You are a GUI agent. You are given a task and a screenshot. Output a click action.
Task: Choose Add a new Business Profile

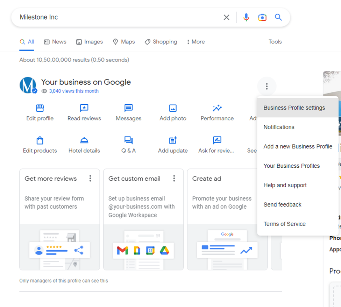298,147
